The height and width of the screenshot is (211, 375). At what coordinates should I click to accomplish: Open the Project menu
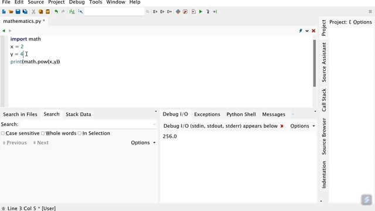point(56,2)
